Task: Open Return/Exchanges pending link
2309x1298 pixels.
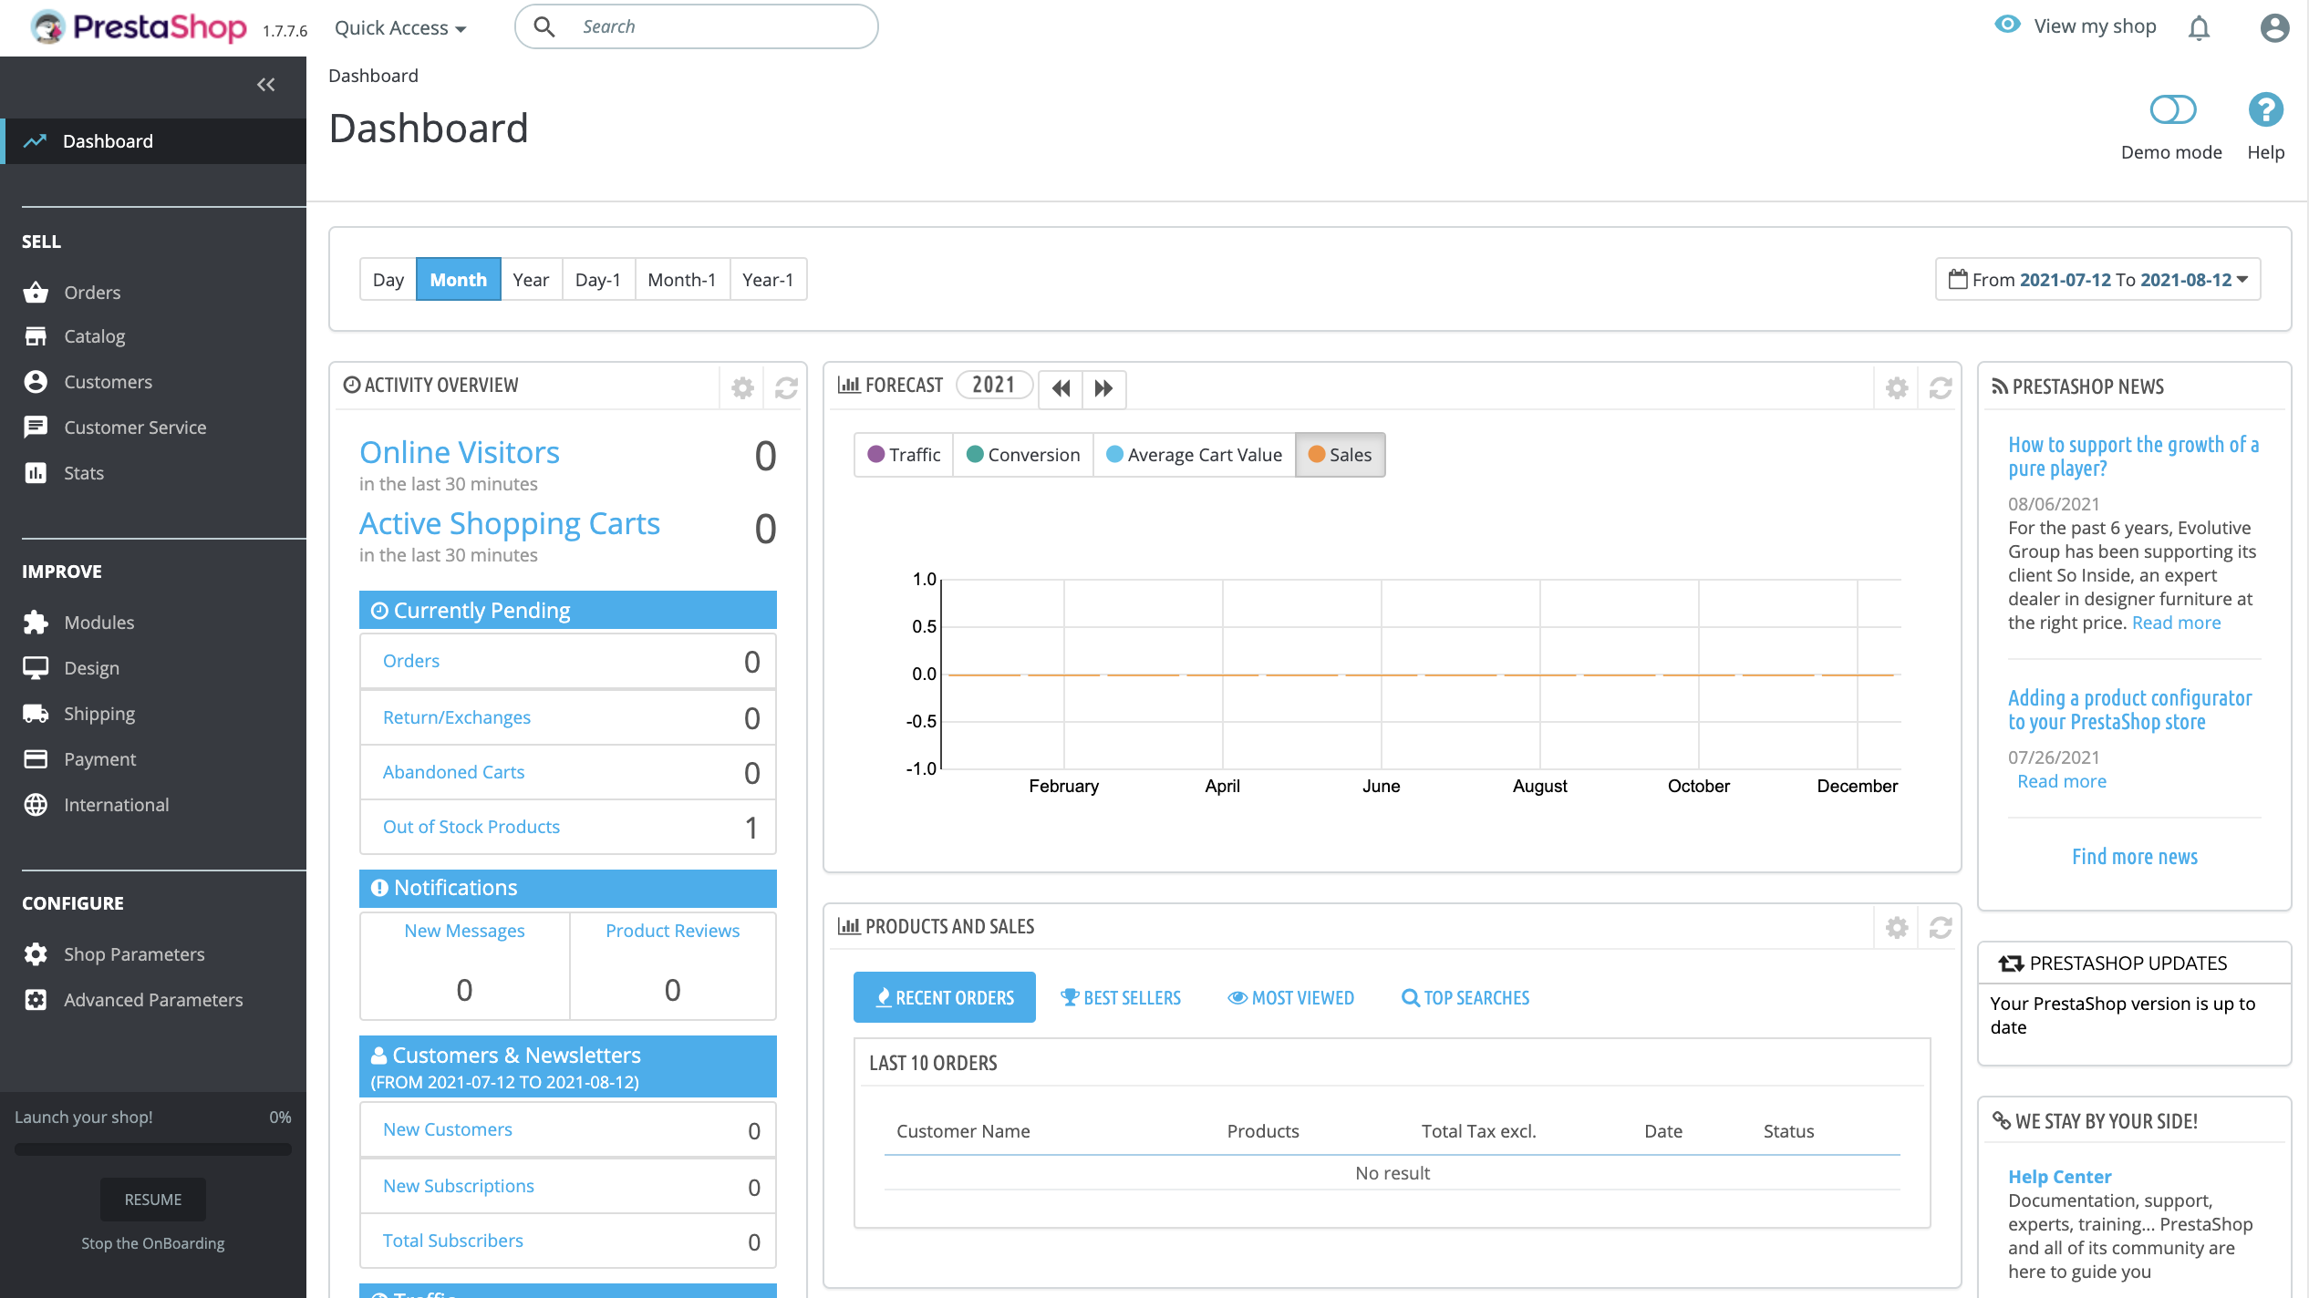Action: click(x=456, y=717)
